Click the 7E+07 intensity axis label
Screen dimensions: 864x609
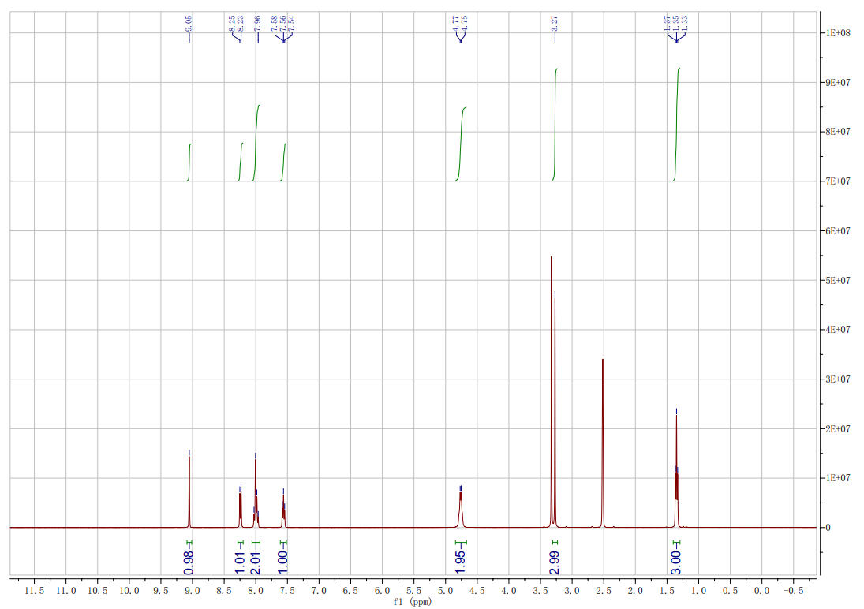(837, 181)
